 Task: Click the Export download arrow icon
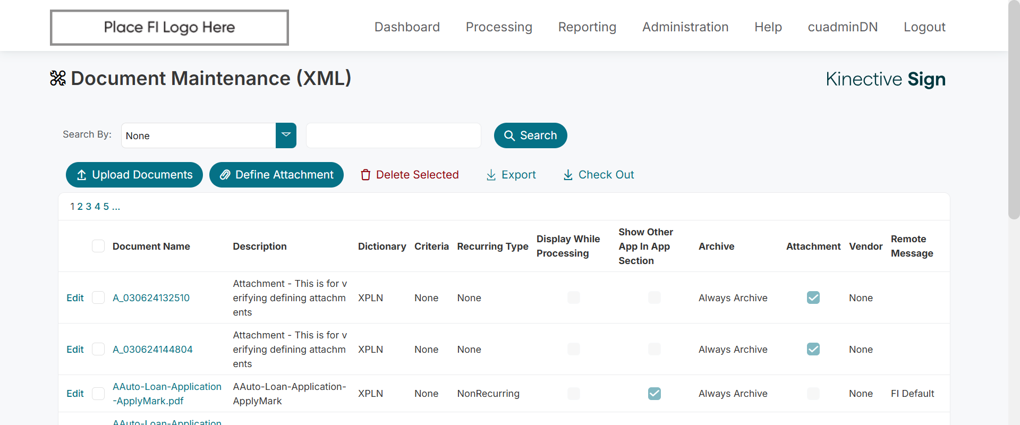[491, 175]
